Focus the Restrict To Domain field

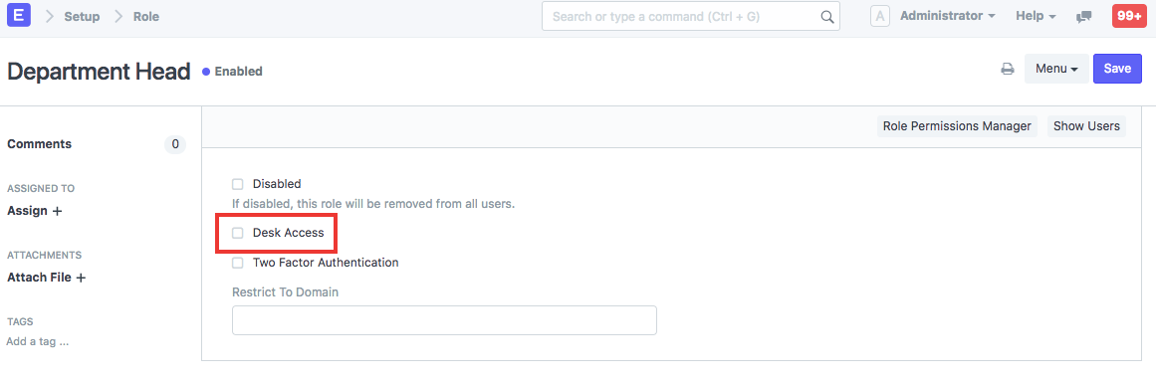point(444,320)
